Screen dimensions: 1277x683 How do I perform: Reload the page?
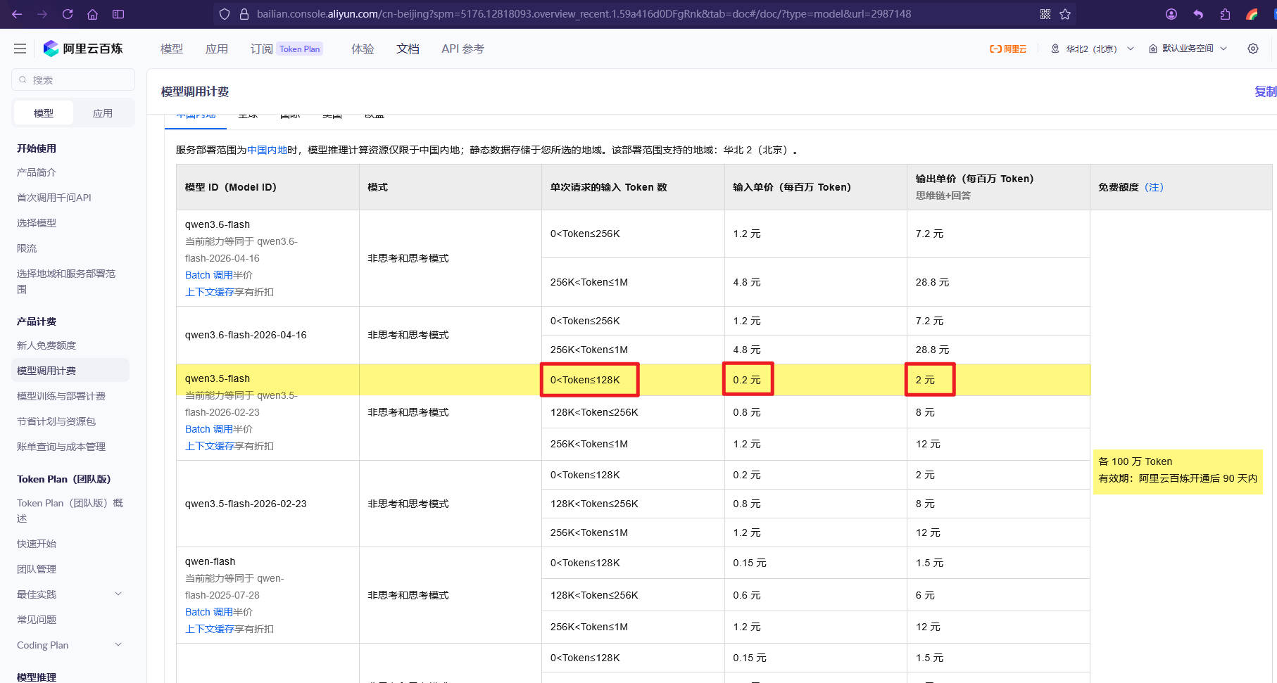(68, 14)
